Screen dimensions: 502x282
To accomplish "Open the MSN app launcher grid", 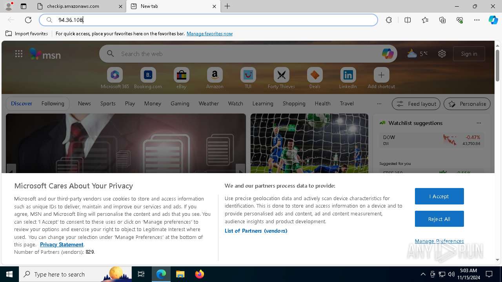I will coord(19,54).
